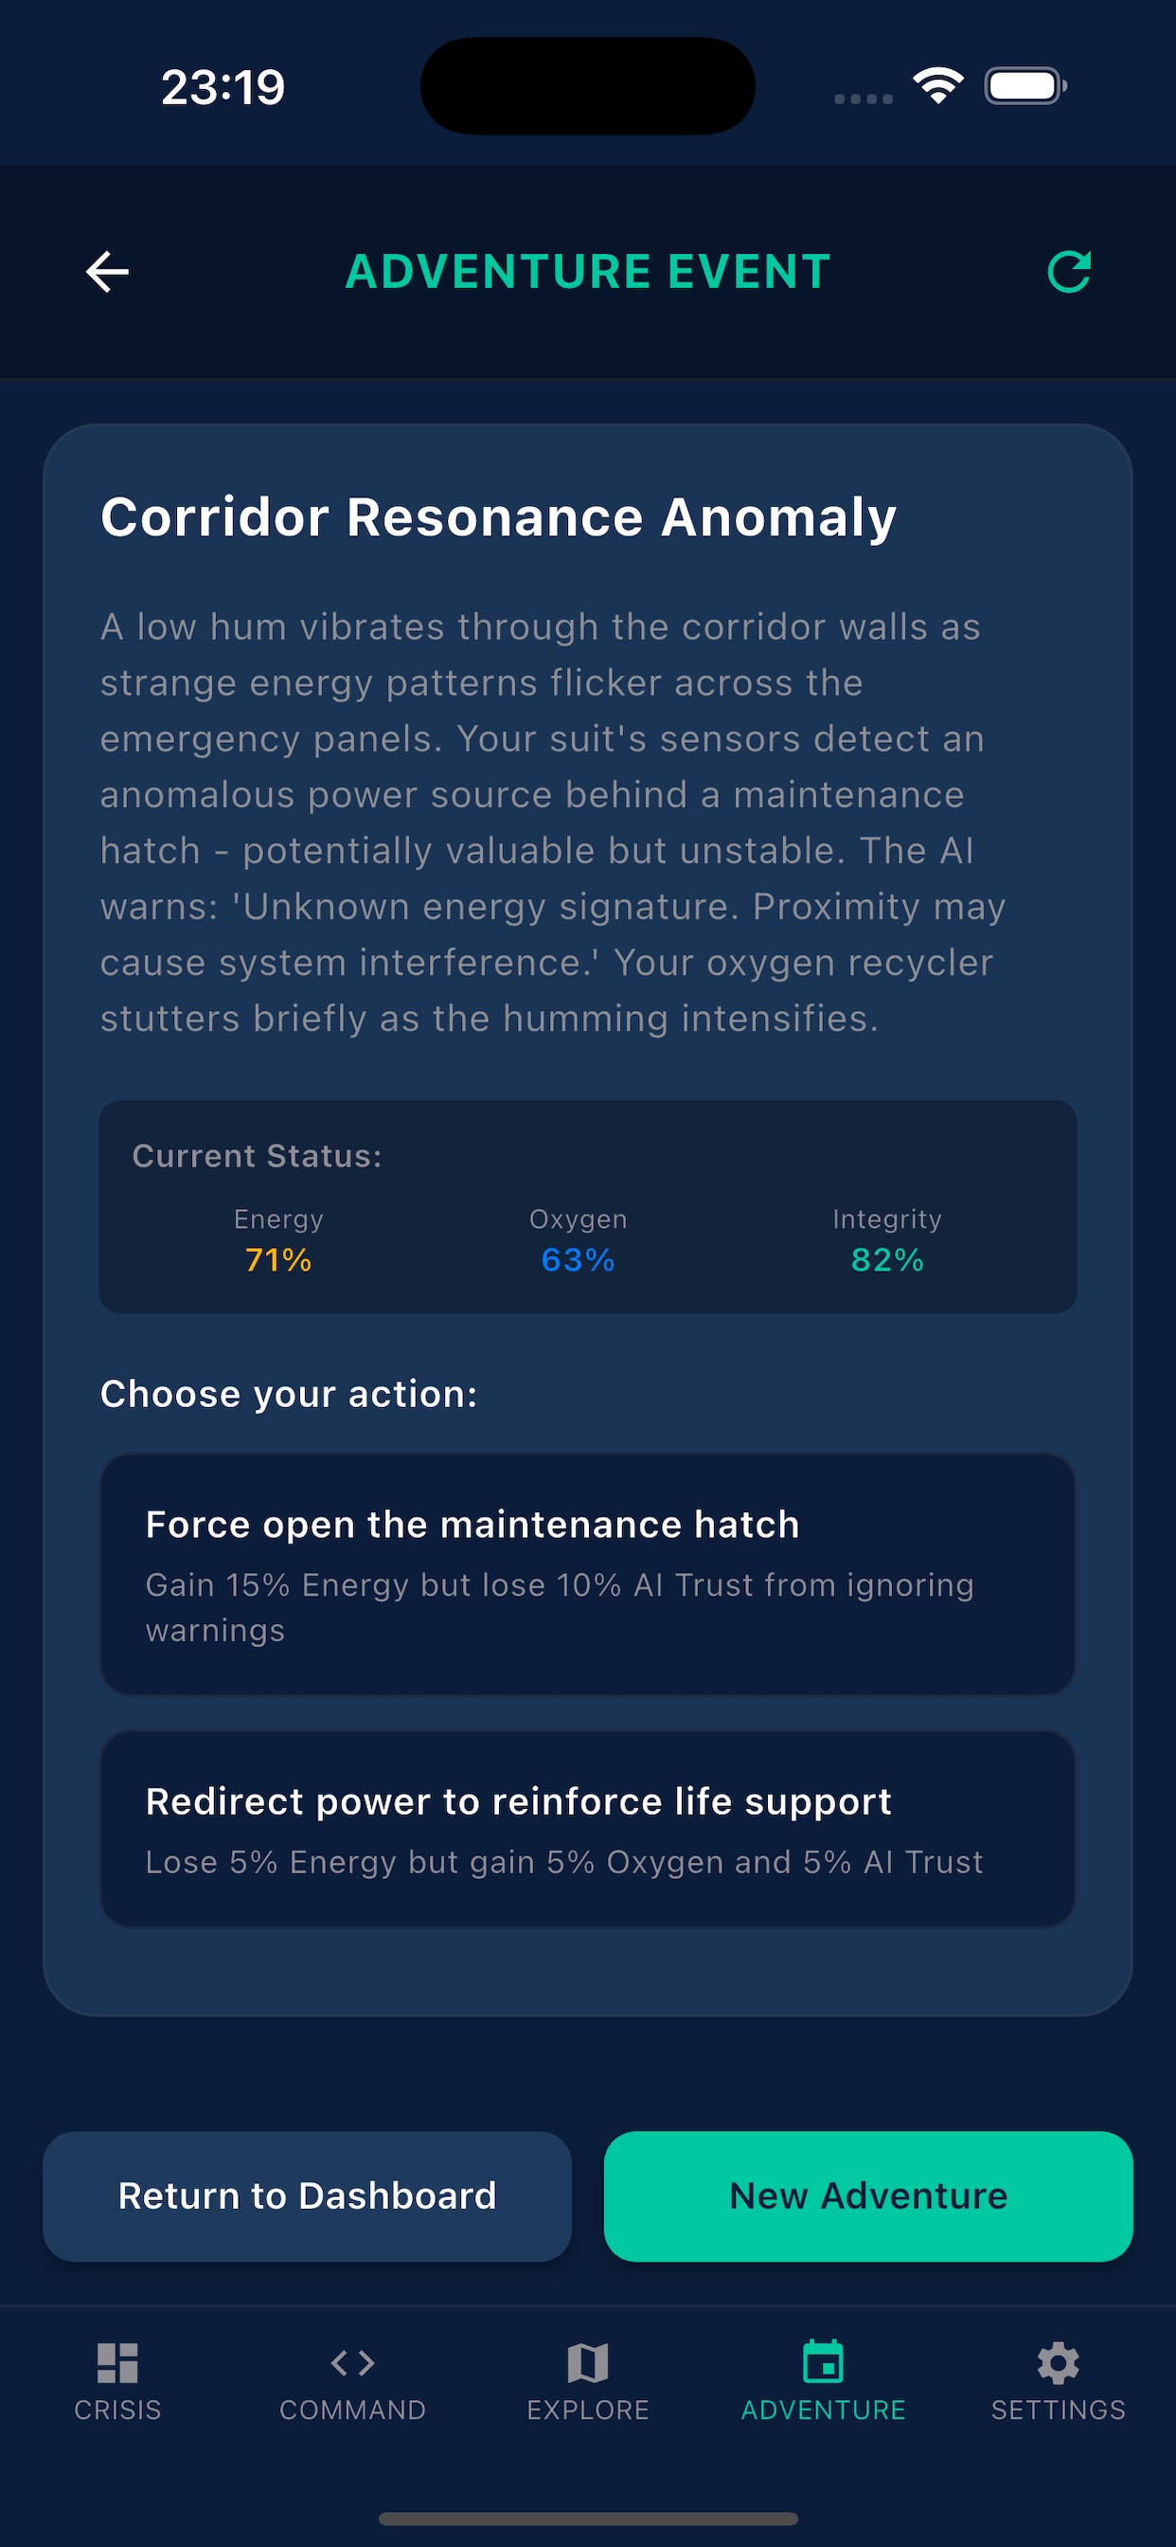1176x2547 pixels.
Task: Tap the Wi-Fi indicator in the status bar
Action: coord(936,86)
